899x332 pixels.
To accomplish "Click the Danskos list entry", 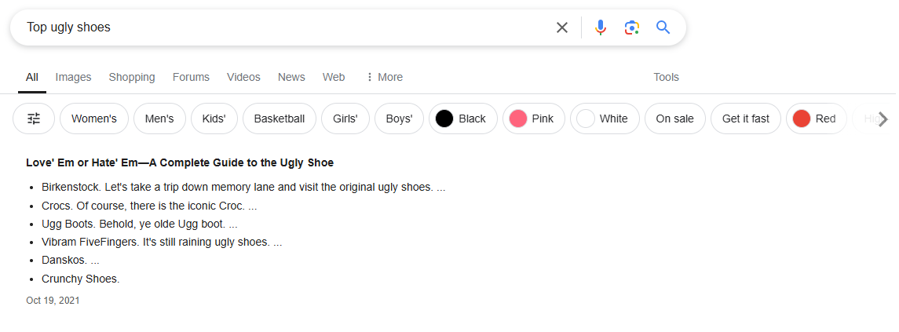I will click(x=71, y=261).
